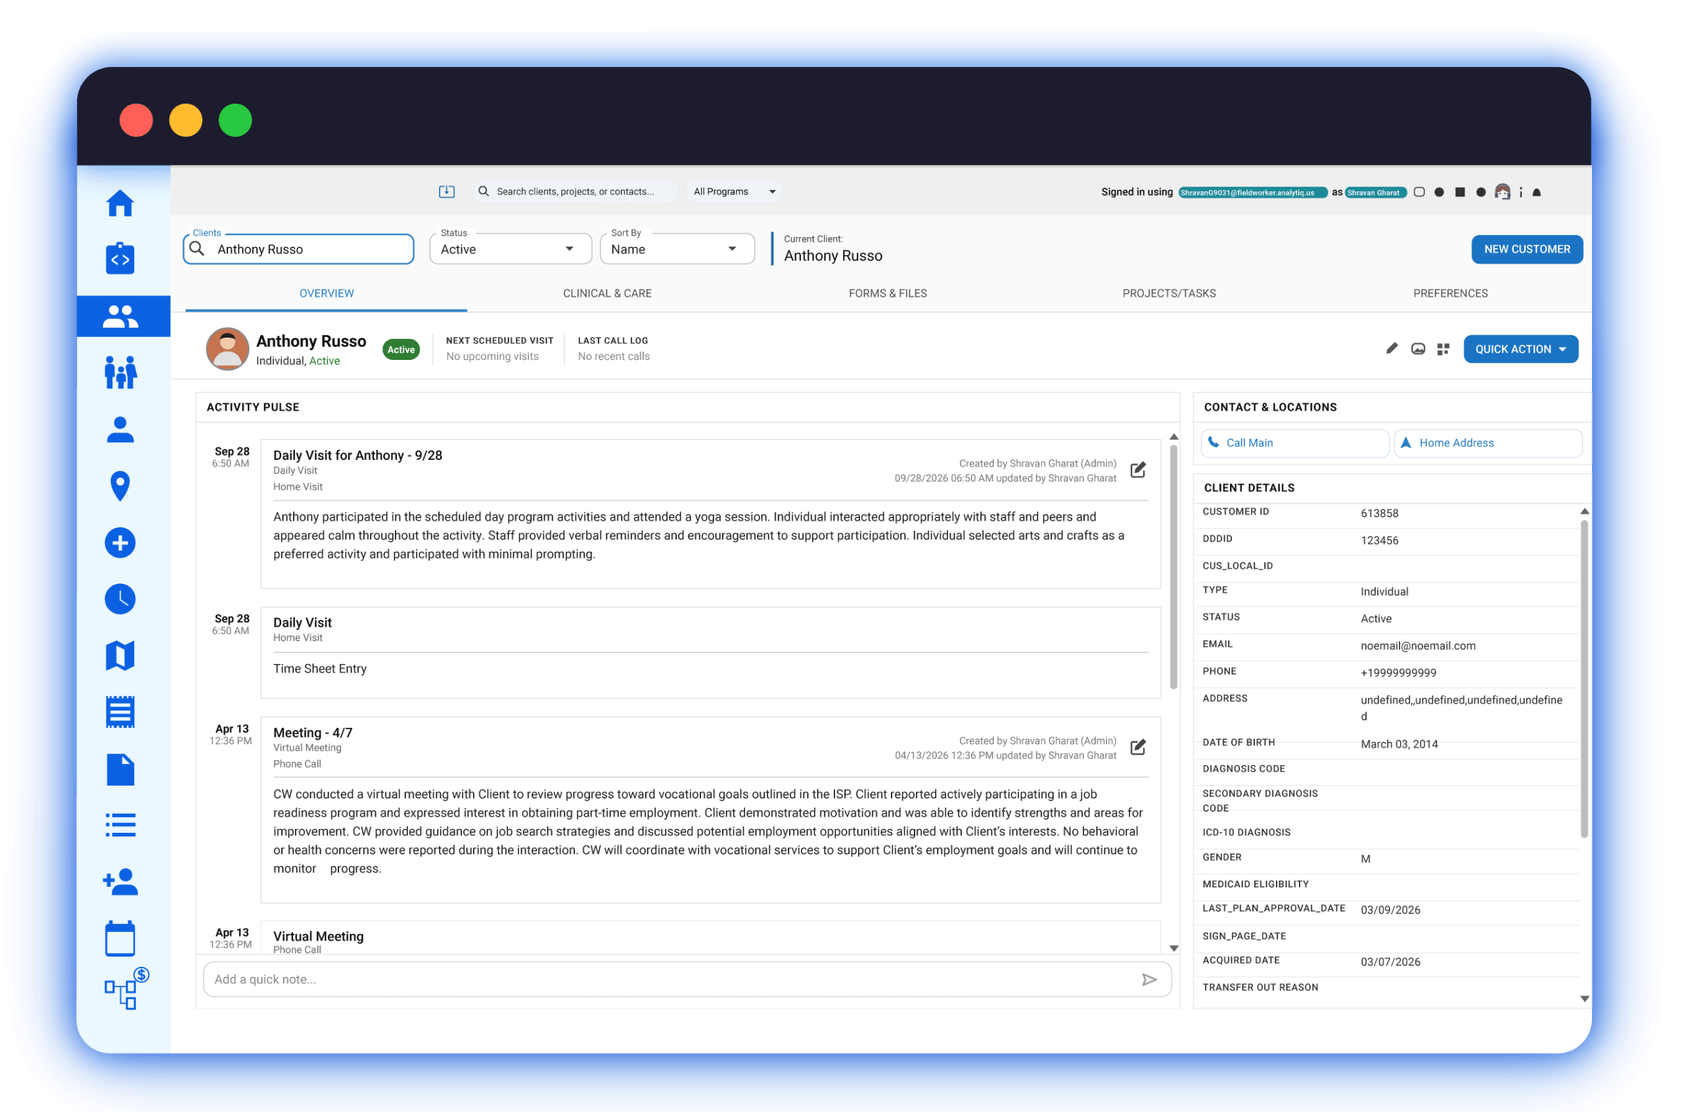
Task: Click the global search clients, projects field
Action: pos(575,192)
